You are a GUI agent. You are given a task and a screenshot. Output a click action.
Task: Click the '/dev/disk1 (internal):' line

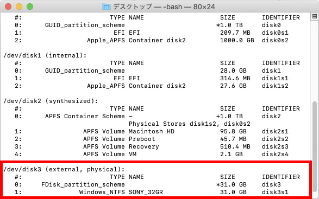coord(45,55)
